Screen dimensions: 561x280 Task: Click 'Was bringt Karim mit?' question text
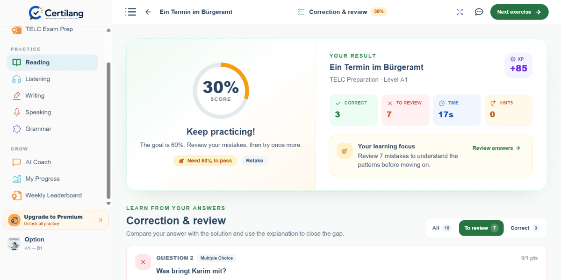pos(191,271)
